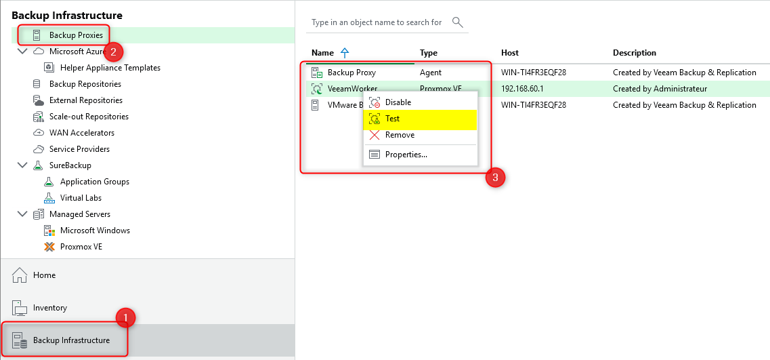Sort by the Description column header
This screenshot has width=770, height=360.
635,53
